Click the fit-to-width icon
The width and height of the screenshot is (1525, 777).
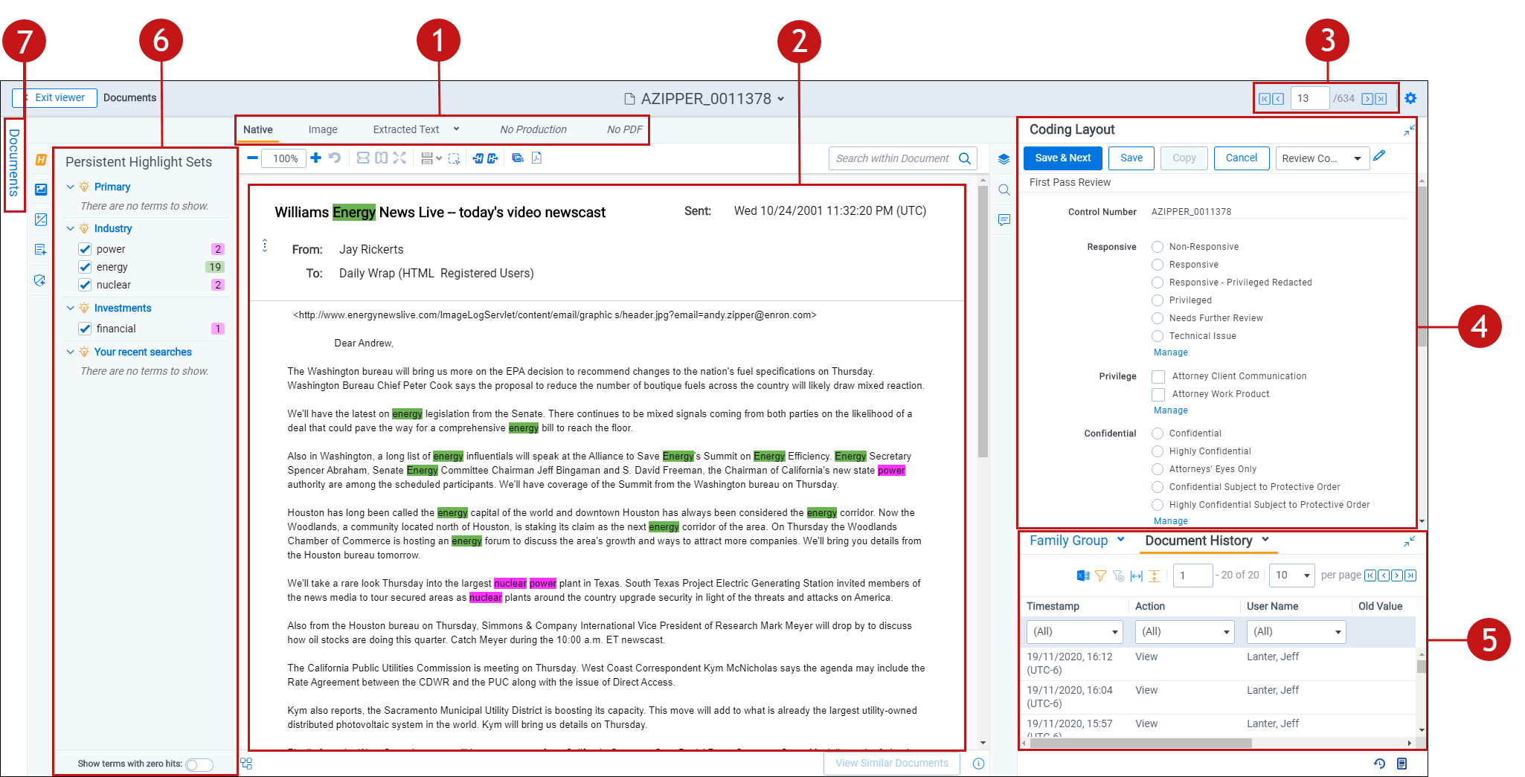click(x=363, y=158)
